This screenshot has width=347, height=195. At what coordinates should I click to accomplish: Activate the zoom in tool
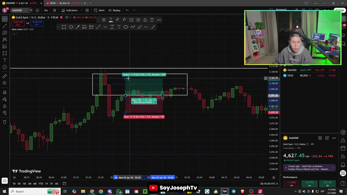pyautogui.click(x=5, y=83)
